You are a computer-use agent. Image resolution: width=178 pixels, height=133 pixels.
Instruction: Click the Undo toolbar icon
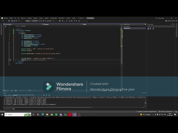click(19, 21)
